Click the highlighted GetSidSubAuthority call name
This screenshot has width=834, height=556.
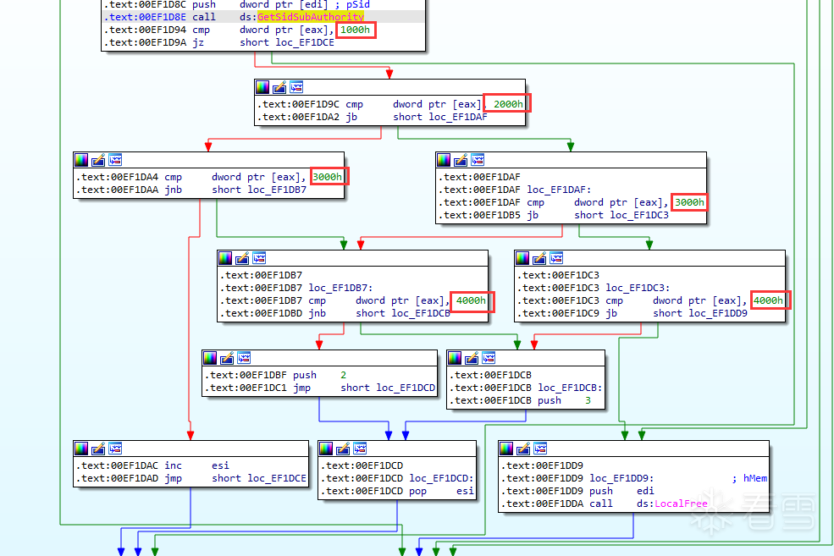click(x=311, y=17)
